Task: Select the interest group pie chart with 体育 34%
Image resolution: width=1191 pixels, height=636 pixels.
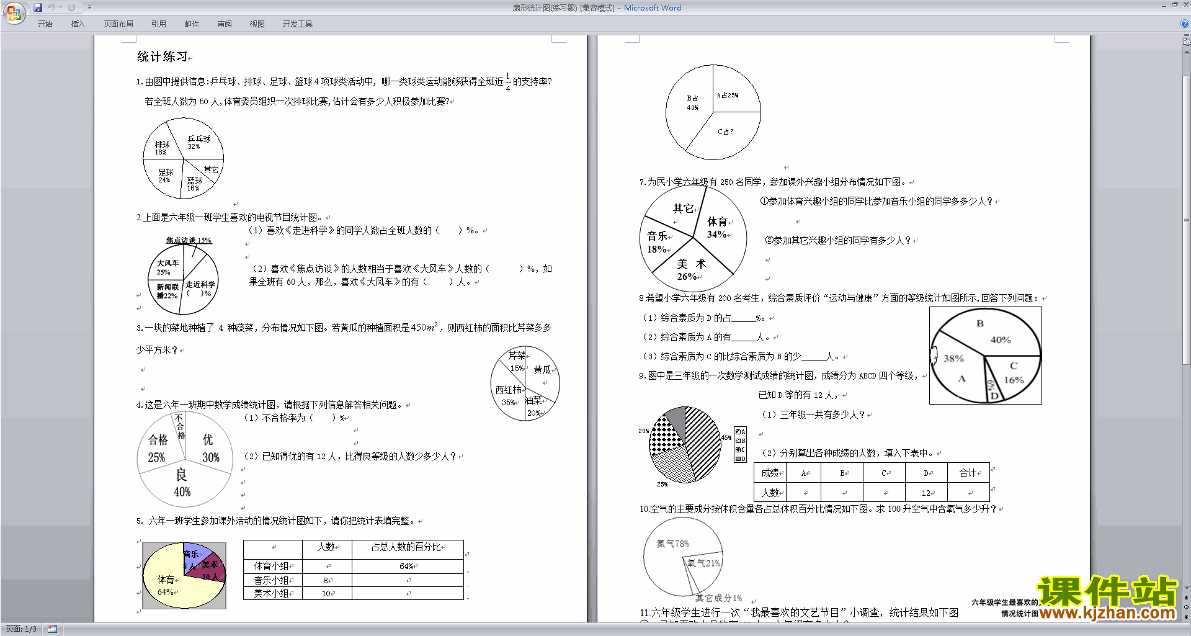Action: click(x=694, y=238)
